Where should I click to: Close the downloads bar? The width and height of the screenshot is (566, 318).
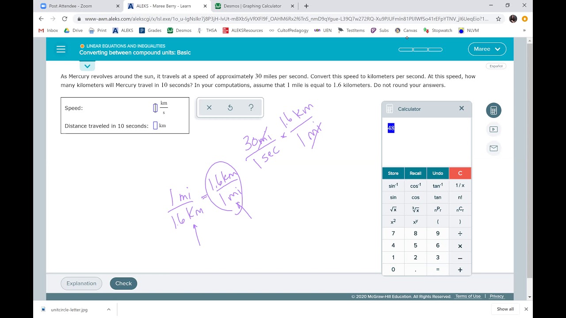point(526,309)
